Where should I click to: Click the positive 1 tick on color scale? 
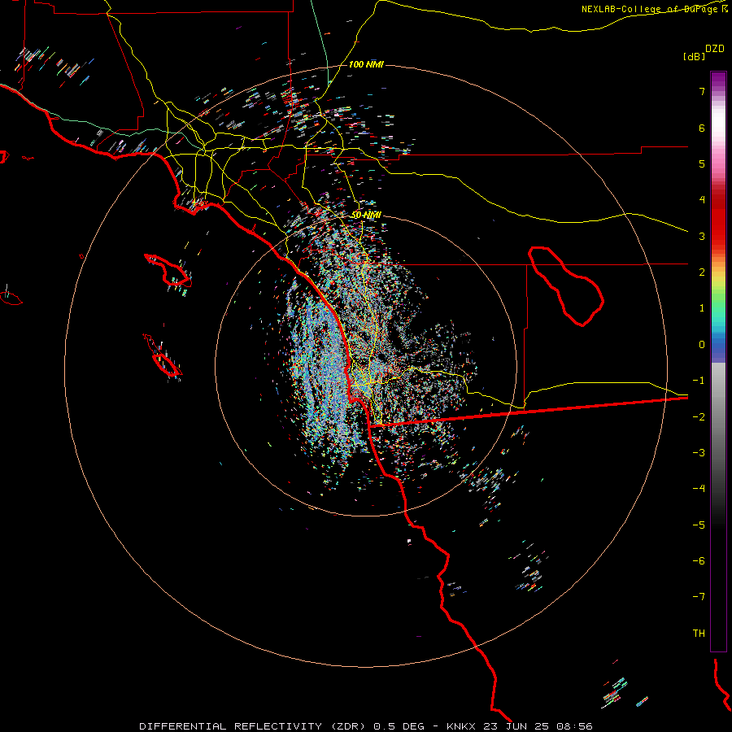pyautogui.click(x=702, y=308)
